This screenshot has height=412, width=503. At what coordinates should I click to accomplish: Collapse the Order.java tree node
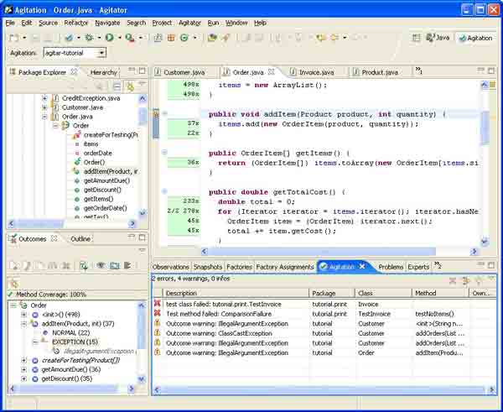(x=45, y=117)
